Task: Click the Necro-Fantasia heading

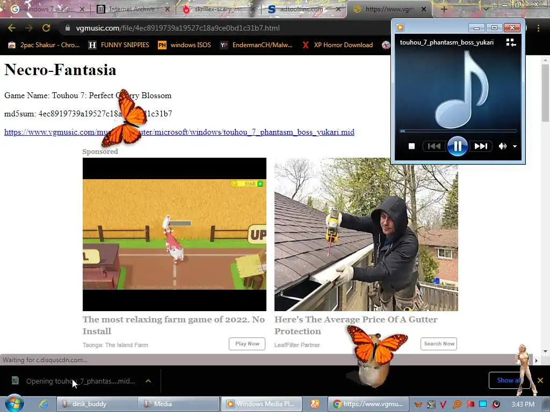Action: point(60,69)
